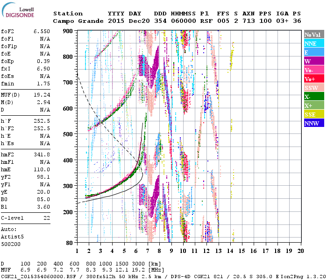Click the X+ light green legend swatch
327x280 pixels.
point(314,105)
